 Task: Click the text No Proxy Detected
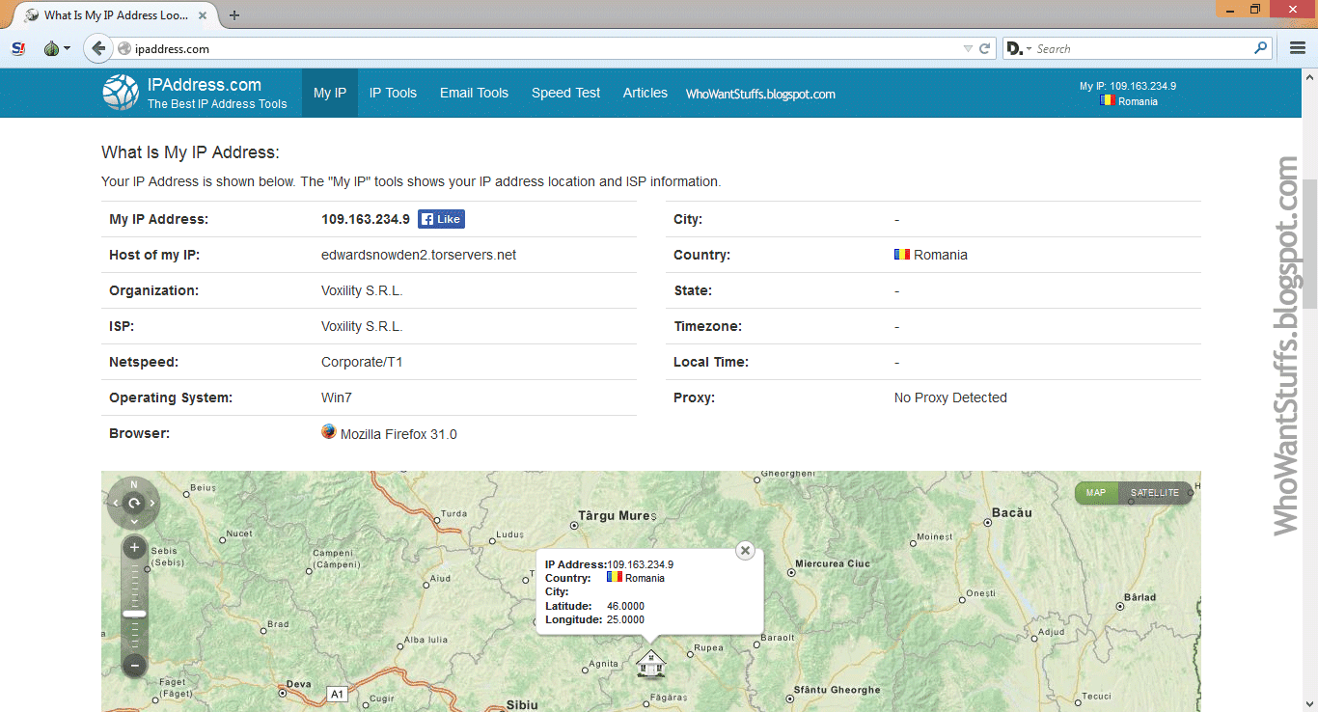tap(950, 397)
